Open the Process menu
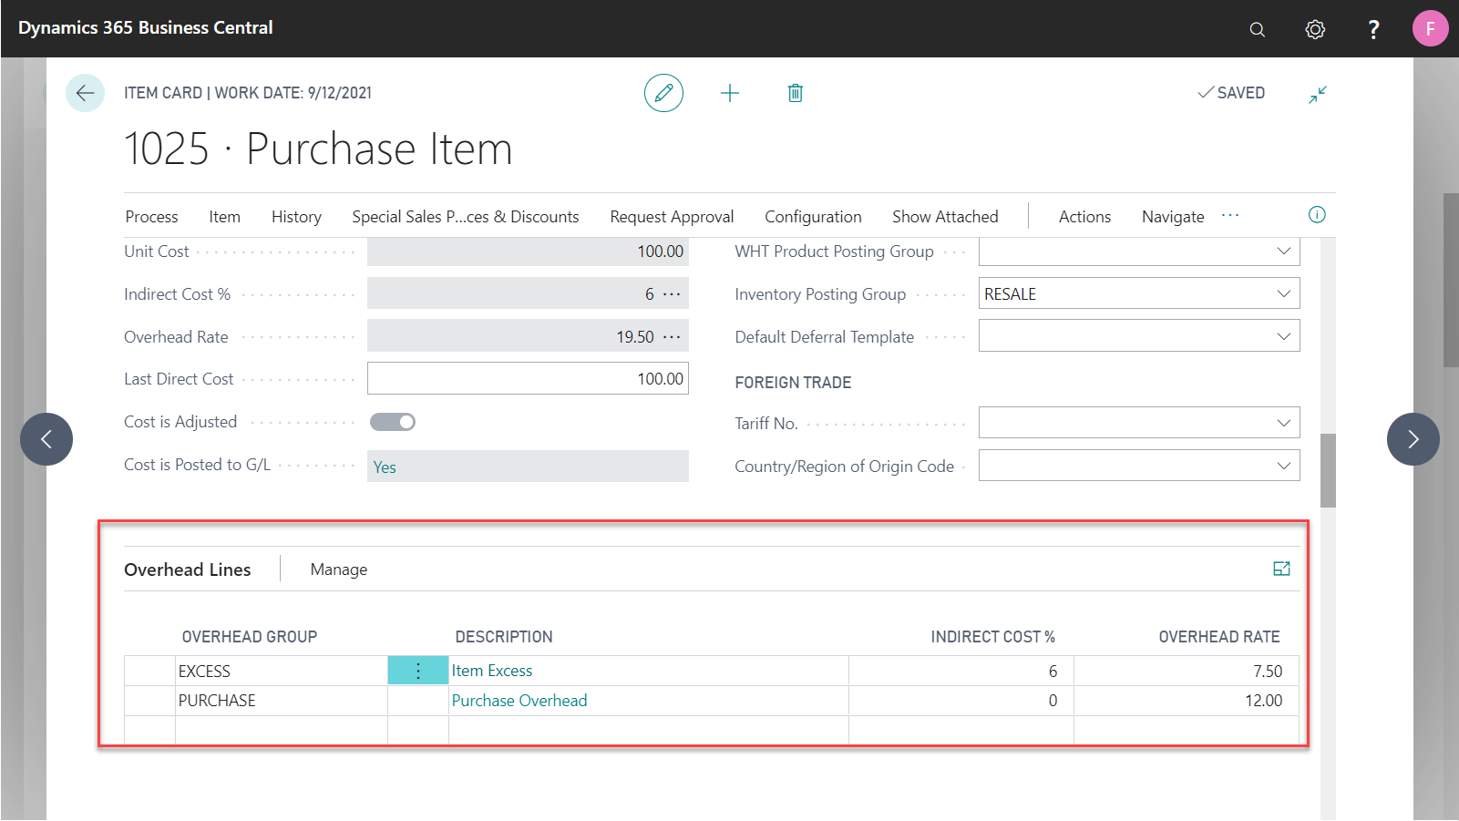The image size is (1459, 821). (x=151, y=217)
